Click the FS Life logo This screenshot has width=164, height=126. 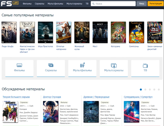[9, 4]
